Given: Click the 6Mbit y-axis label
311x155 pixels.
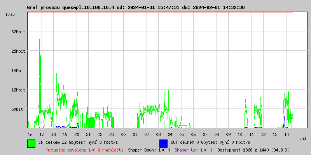Looking at the screenshot, I should (17, 109).
